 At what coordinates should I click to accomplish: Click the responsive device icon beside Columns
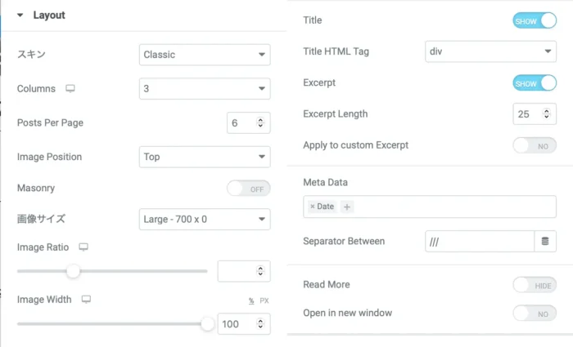70,88
